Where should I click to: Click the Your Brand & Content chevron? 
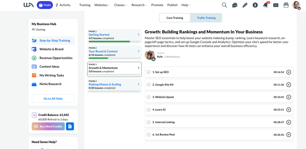(139, 51)
